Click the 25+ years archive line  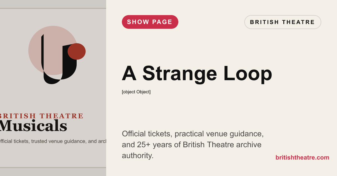tap(192, 145)
